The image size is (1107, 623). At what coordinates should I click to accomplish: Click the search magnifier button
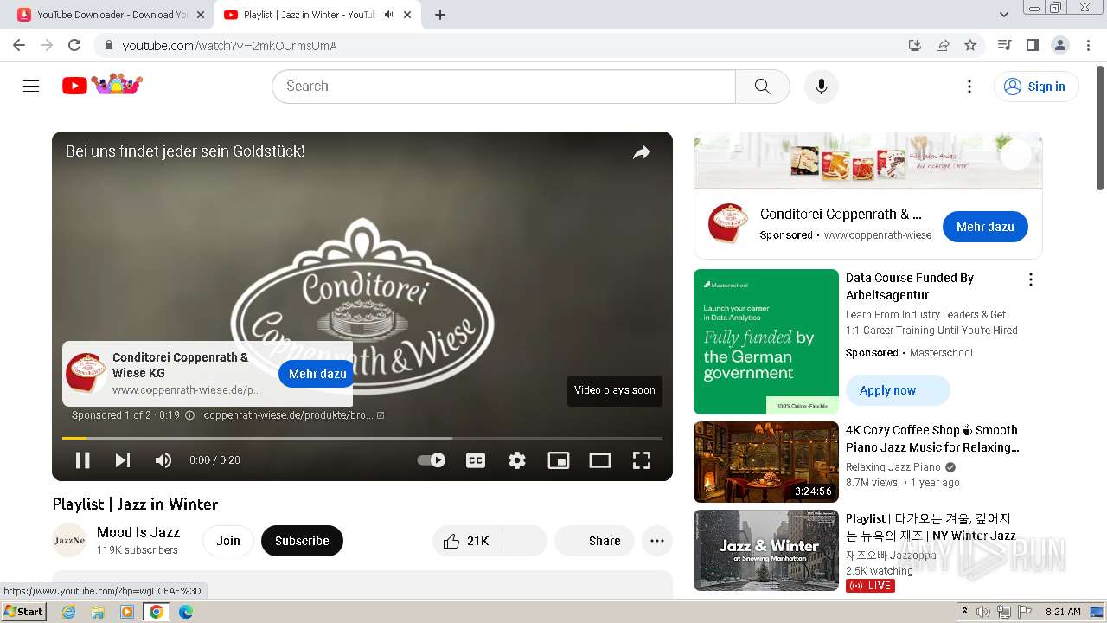[762, 87]
